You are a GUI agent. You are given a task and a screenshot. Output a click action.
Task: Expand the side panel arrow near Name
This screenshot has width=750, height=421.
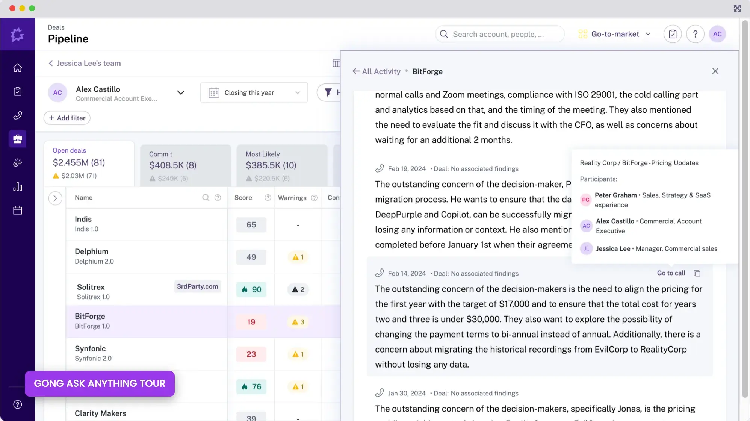coord(55,198)
